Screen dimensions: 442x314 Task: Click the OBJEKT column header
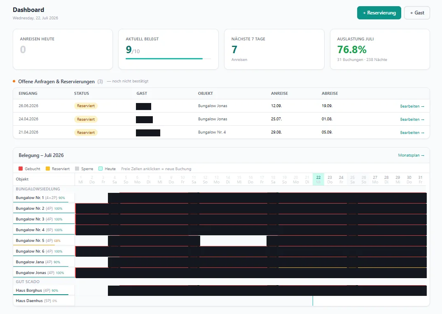point(206,93)
